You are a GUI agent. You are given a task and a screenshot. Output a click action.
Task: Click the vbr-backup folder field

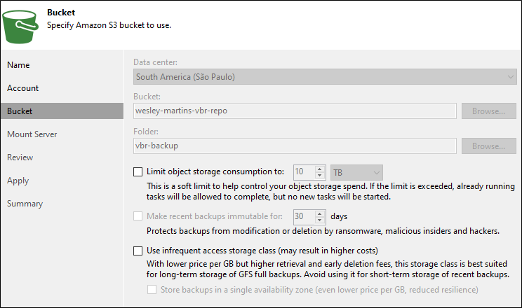[295, 146]
